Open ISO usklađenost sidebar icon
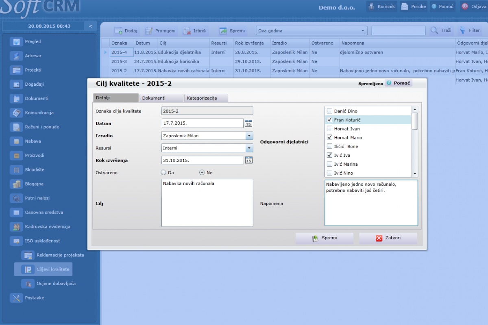 pos(17,240)
